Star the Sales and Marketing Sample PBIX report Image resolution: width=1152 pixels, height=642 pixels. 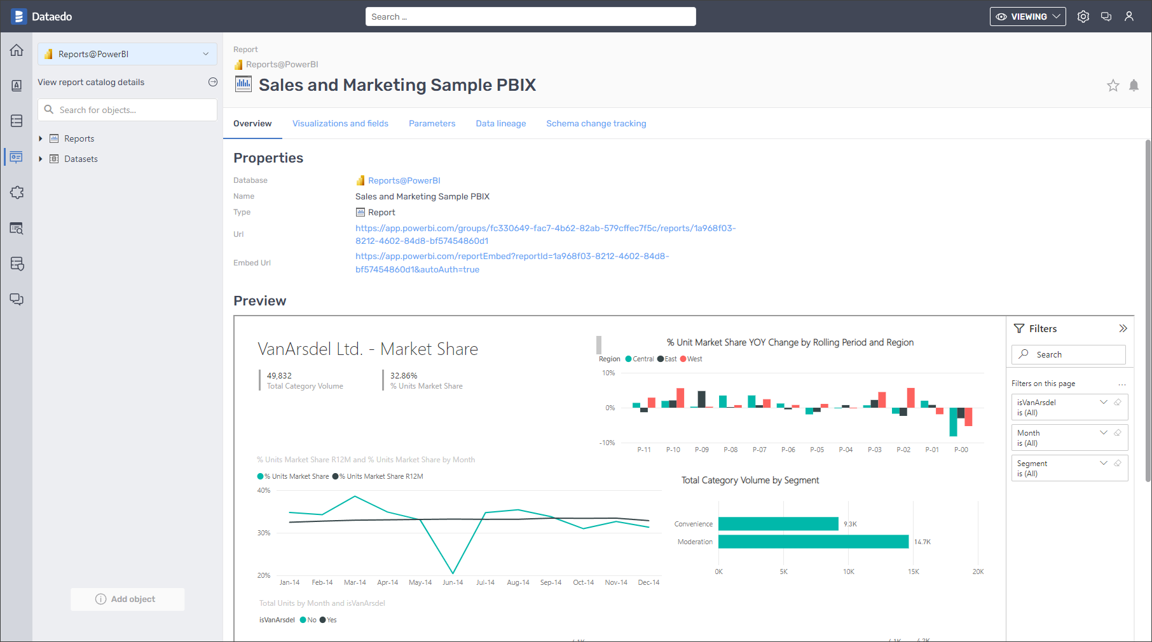1113,85
